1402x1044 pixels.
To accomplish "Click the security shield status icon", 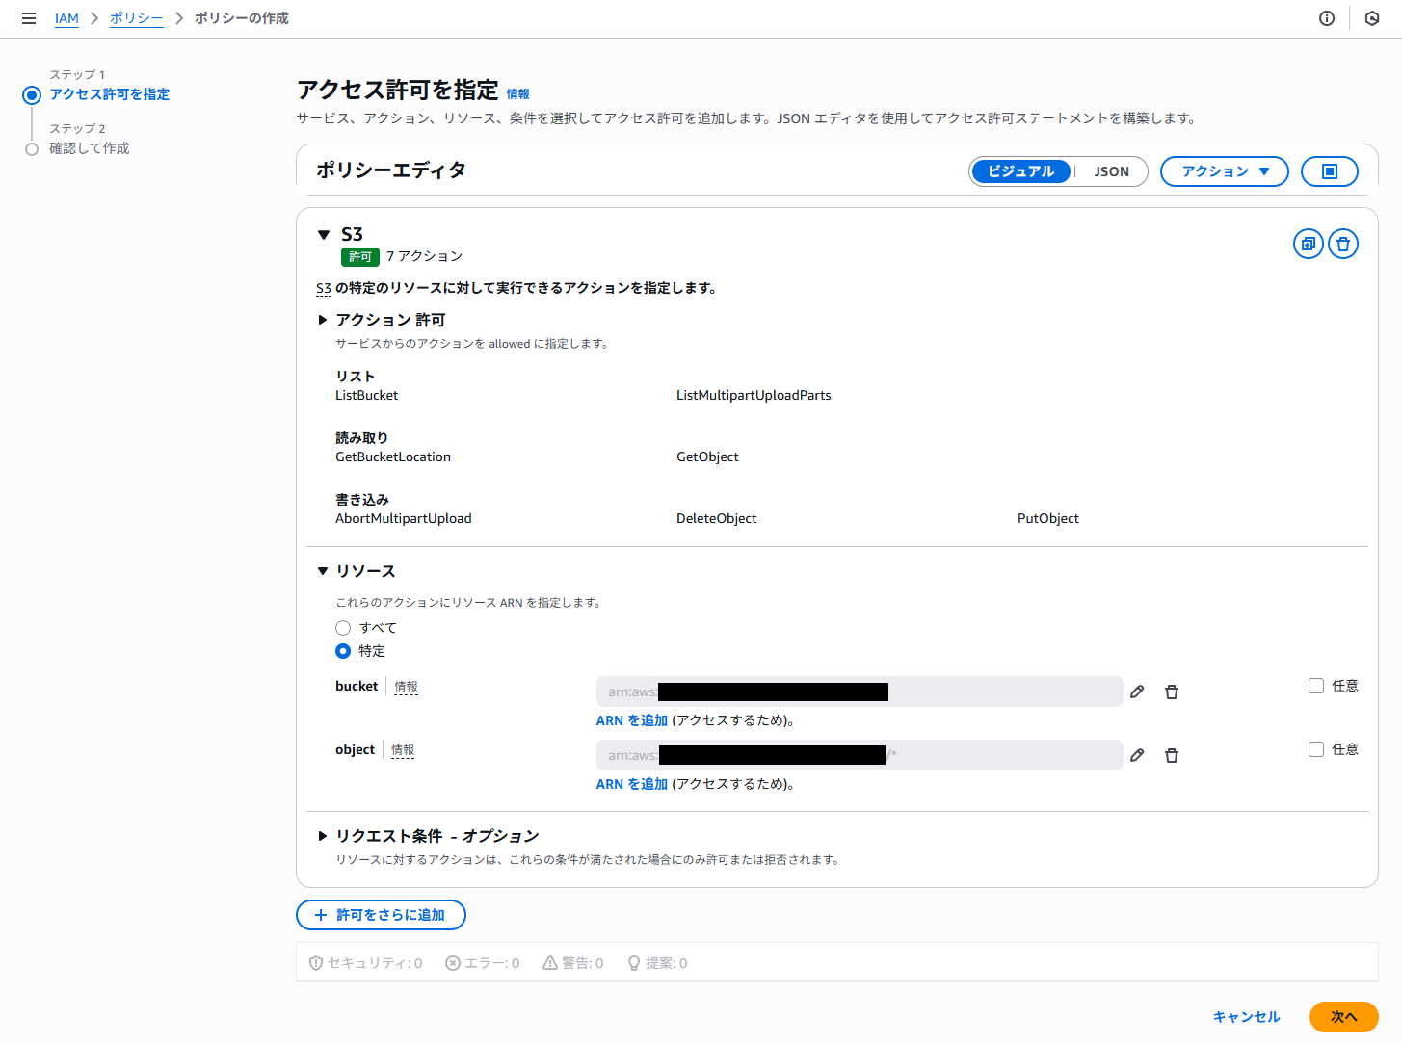I will [x=315, y=963].
